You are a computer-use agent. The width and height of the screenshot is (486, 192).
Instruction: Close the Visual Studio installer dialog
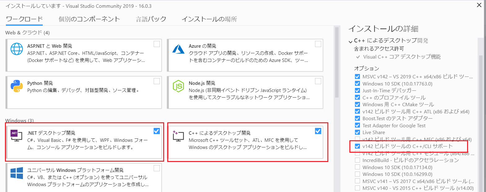[x=479, y=5]
